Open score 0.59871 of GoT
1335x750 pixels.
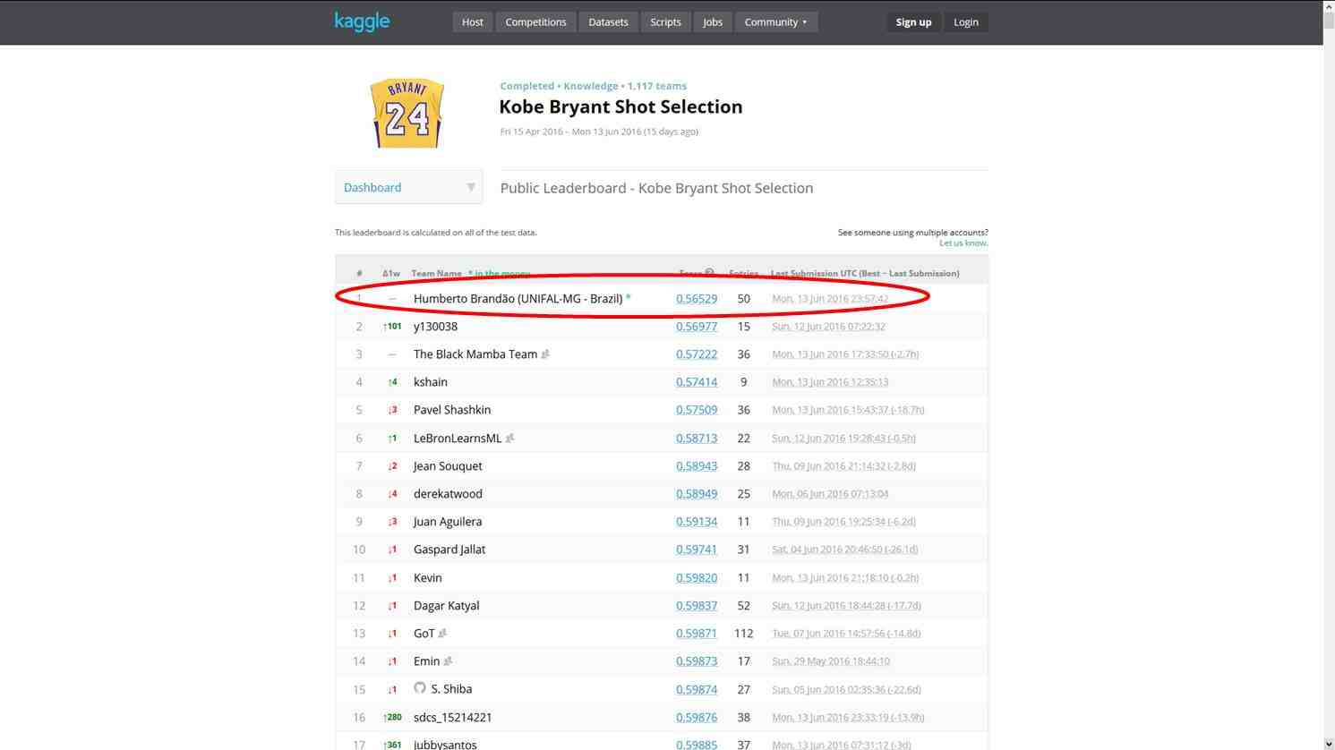697,634
